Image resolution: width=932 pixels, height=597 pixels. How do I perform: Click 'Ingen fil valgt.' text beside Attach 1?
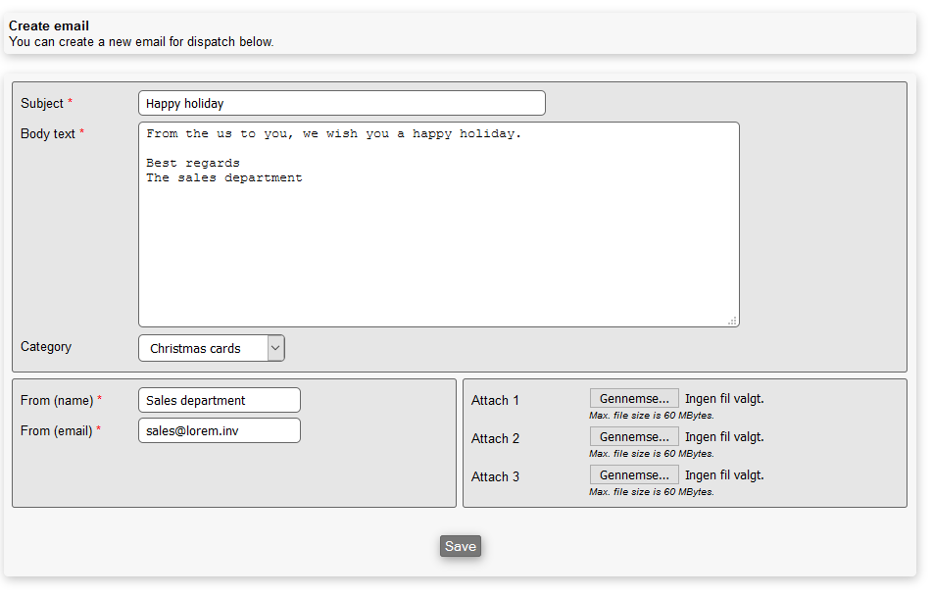[x=724, y=398]
